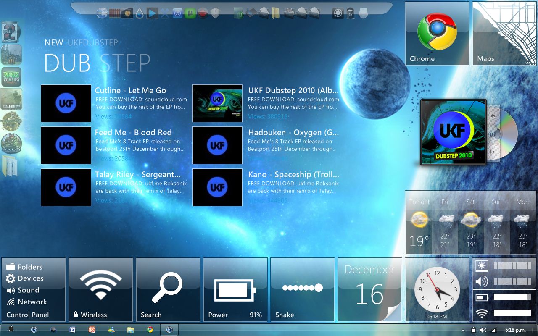Click the Hadouken - Oxygen UKF thumbnail

[217, 145]
